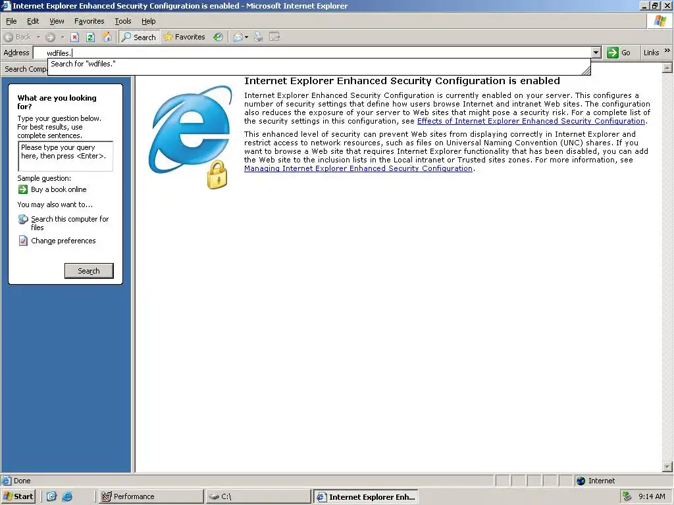Image resolution: width=674 pixels, height=505 pixels.
Task: Click the Internet zone globe in status bar
Action: (581, 481)
